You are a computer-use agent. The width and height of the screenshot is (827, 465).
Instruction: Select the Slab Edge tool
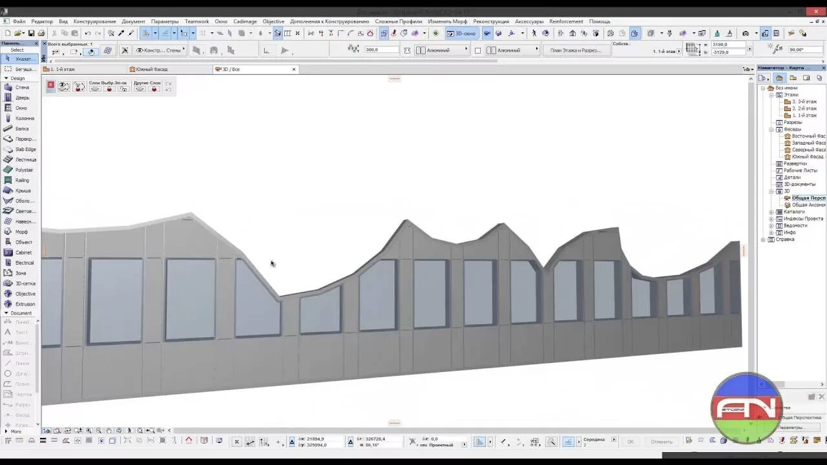(x=19, y=149)
